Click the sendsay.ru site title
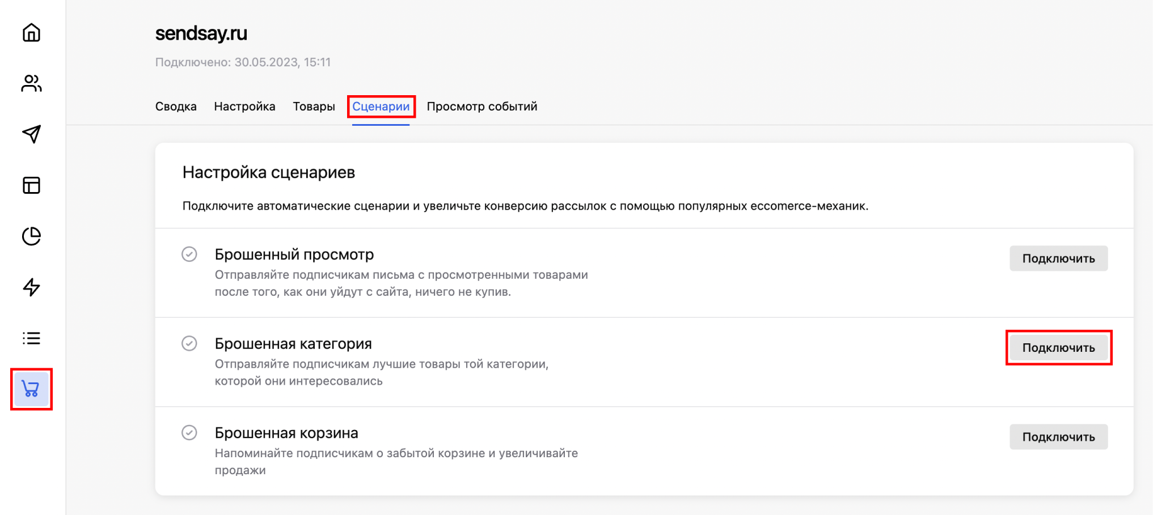Image resolution: width=1153 pixels, height=515 pixels. pyautogui.click(x=202, y=33)
